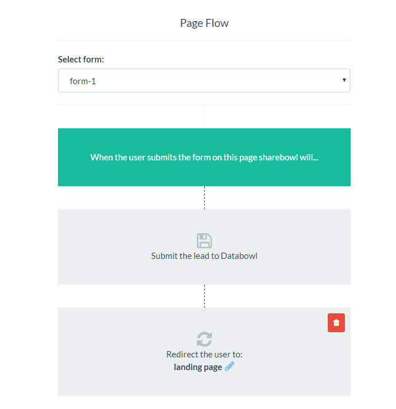Click the floppy disk save icon
396x409 pixels.
pos(204,241)
